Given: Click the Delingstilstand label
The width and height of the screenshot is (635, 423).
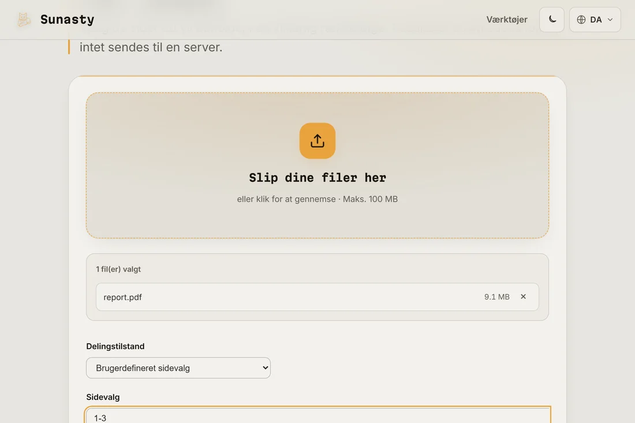Looking at the screenshot, I should click(x=115, y=346).
